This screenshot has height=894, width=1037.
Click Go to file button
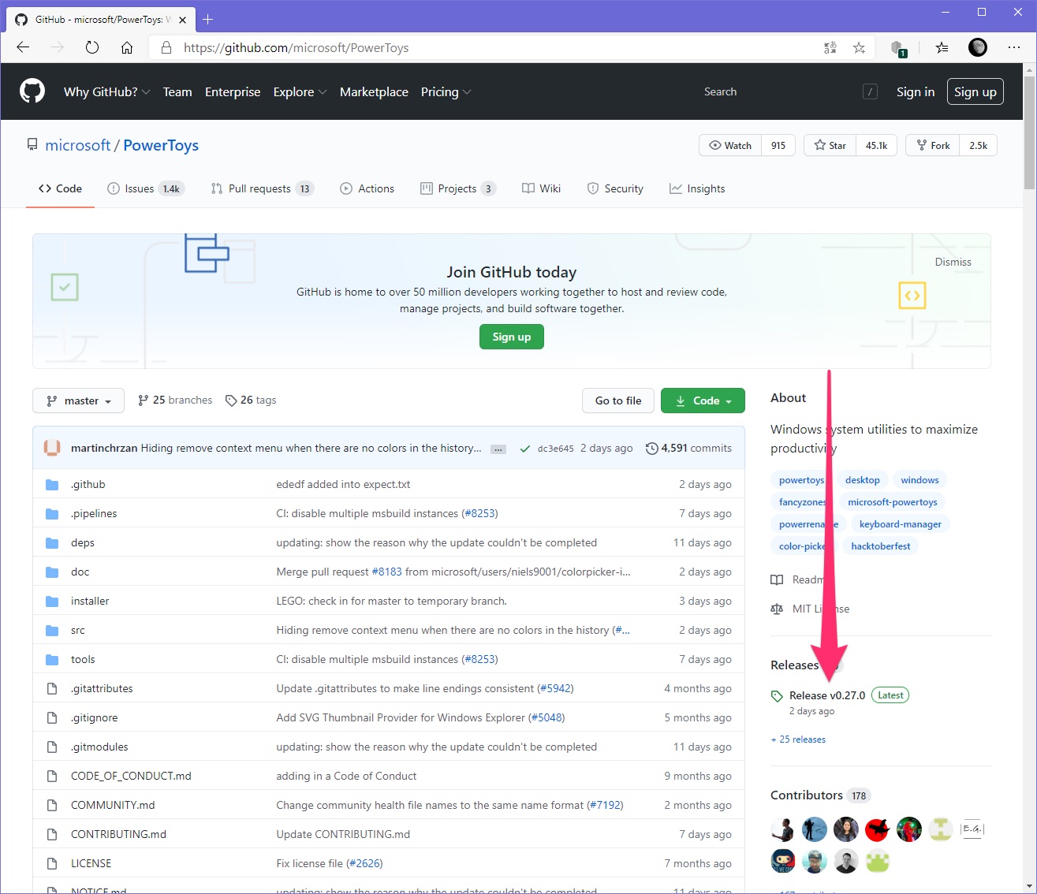point(618,400)
